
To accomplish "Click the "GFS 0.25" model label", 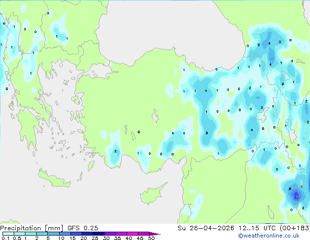I will coord(83,228).
